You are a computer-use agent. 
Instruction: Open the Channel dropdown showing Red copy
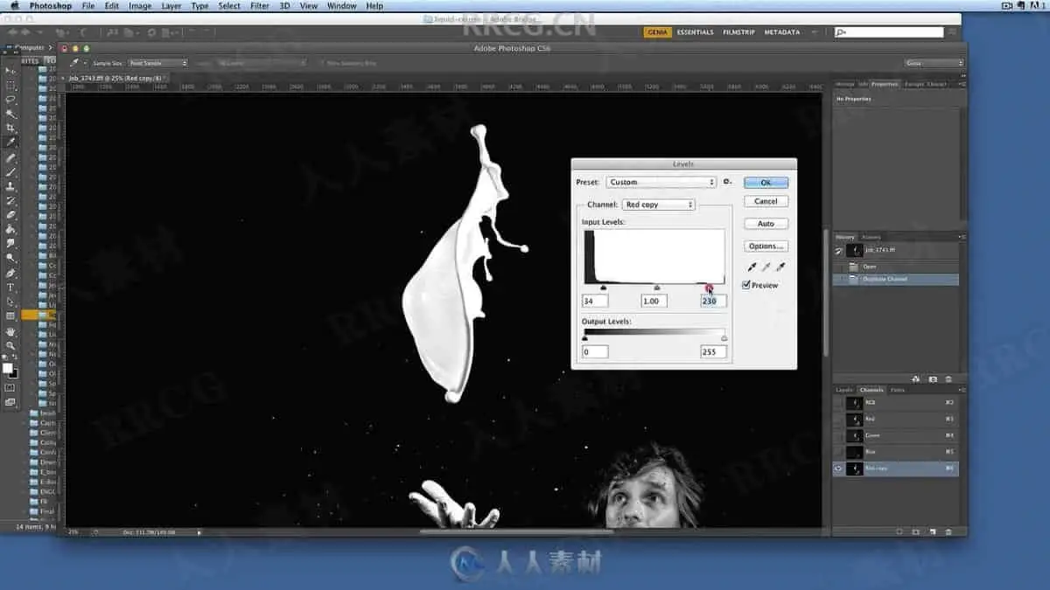point(659,205)
